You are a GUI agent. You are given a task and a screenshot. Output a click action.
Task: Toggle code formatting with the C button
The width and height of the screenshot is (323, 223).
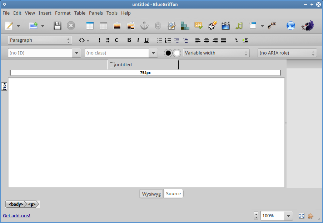click(116, 40)
